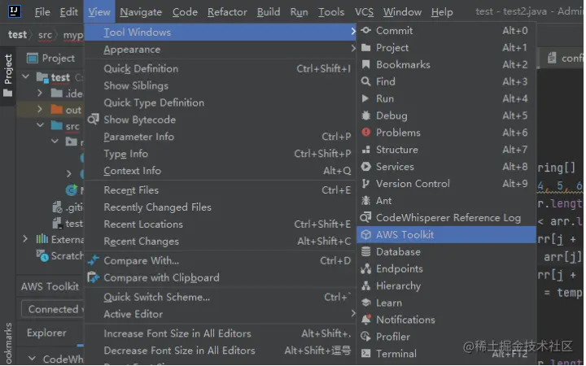586x366 pixels.
Task: Click the Version Control branch icon
Action: pos(365,184)
